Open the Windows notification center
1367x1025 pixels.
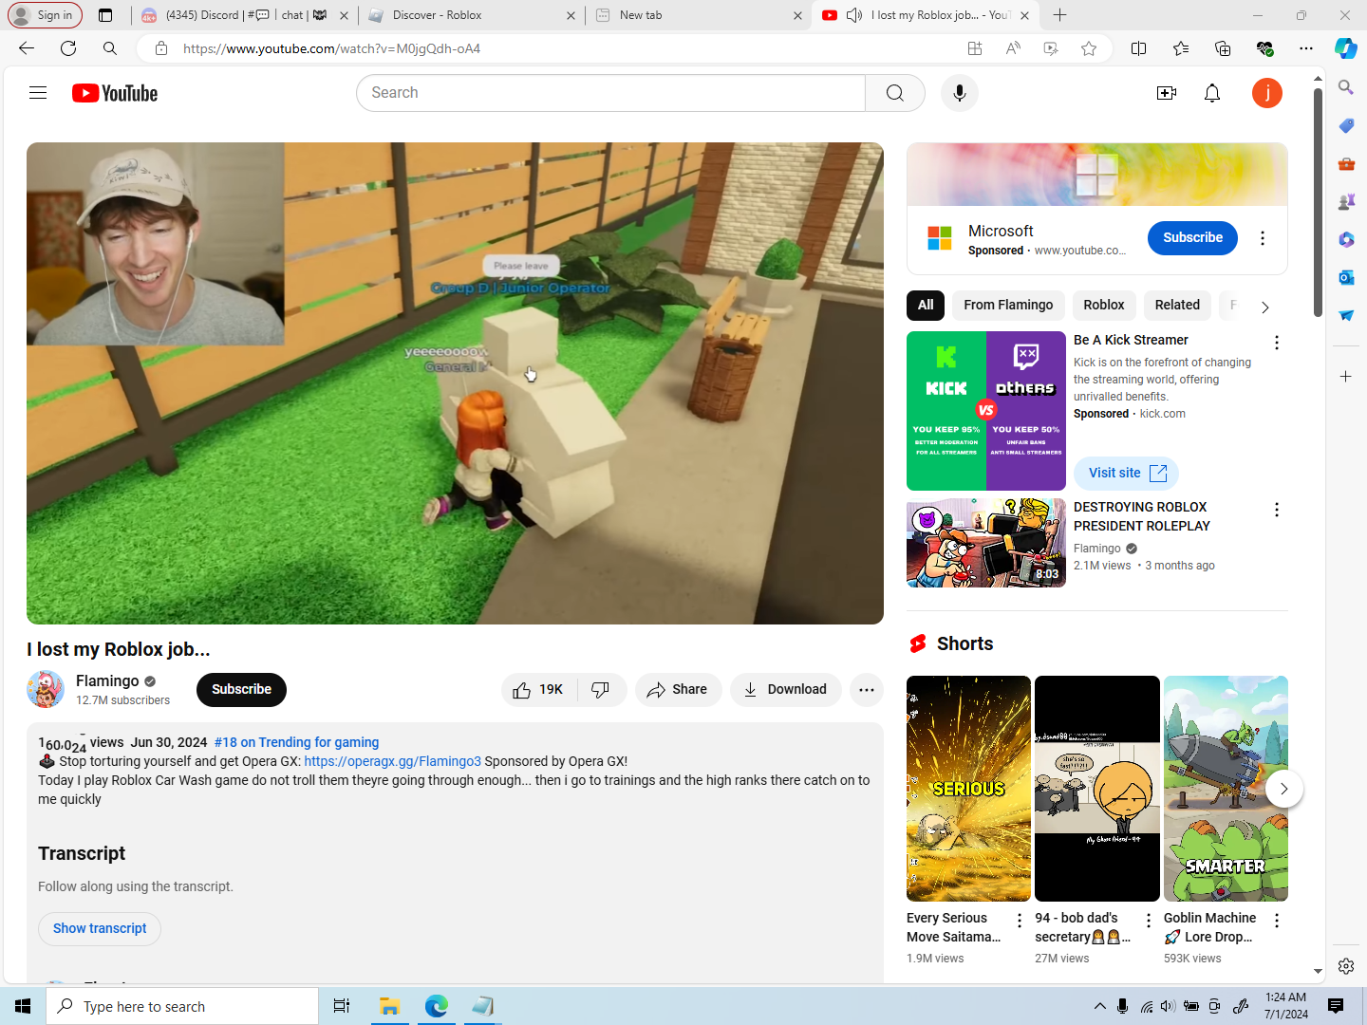click(1336, 1006)
